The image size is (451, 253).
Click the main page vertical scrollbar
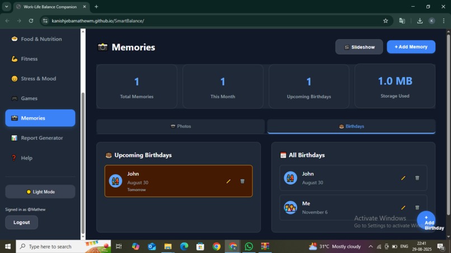(448, 125)
